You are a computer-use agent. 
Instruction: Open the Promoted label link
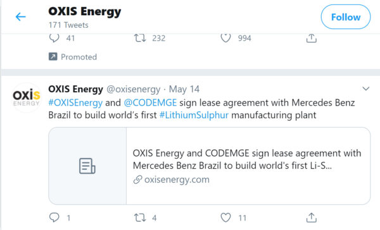click(x=79, y=57)
